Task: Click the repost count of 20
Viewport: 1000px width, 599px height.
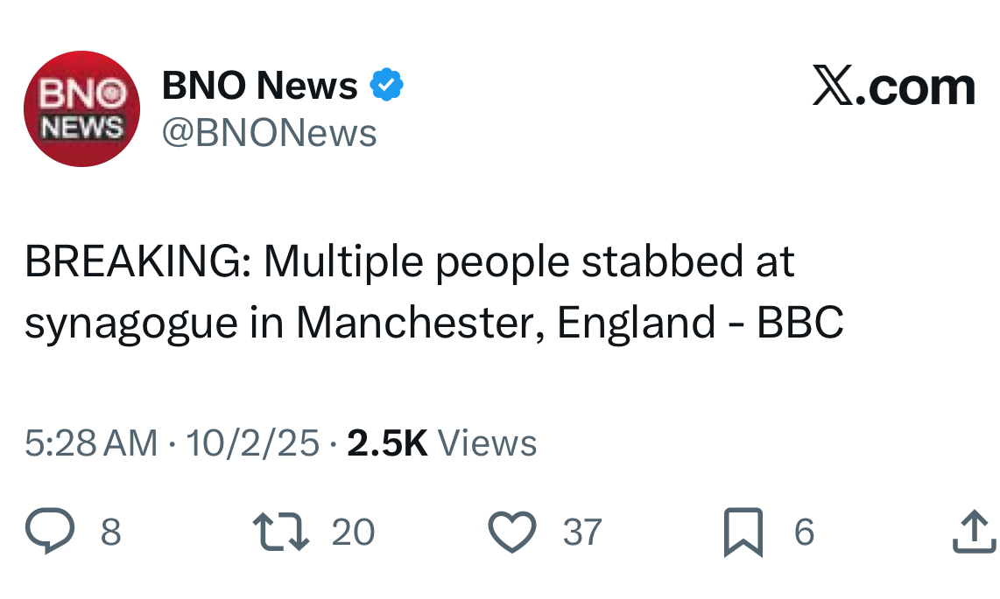Action: (353, 533)
